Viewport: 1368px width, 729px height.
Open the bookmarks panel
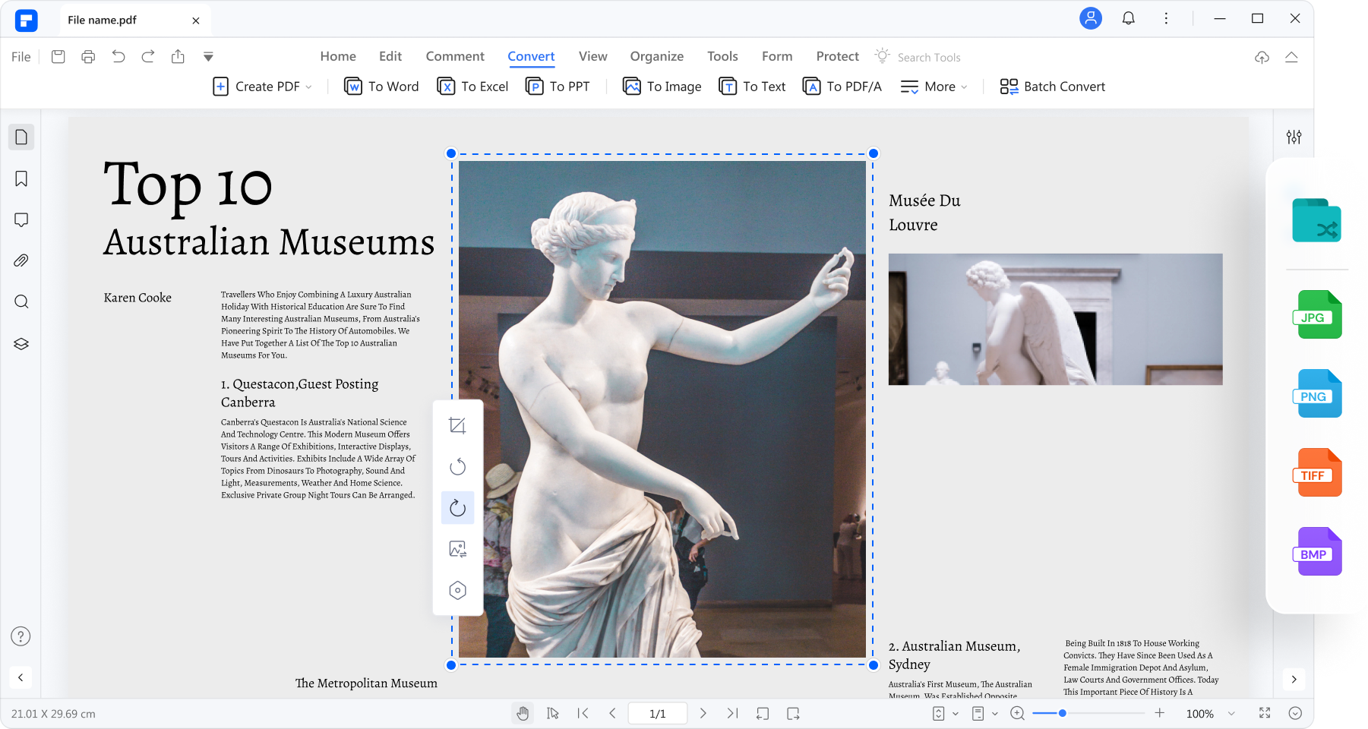(x=21, y=178)
